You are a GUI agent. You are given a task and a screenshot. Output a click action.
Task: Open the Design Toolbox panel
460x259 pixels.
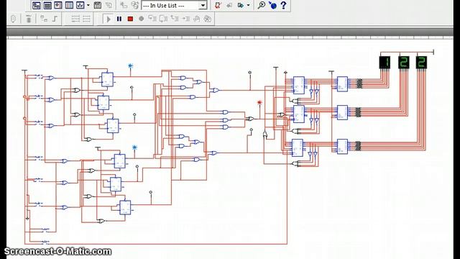click(x=37, y=5)
